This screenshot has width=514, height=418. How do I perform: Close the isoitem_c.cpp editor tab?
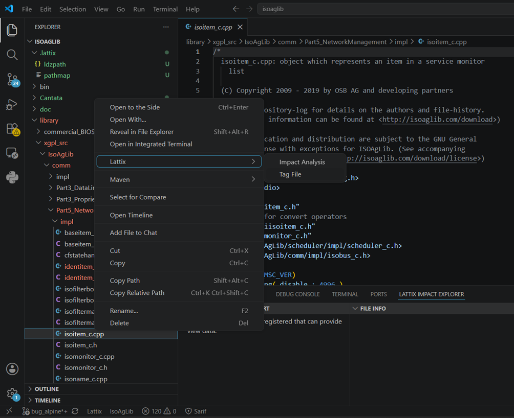pyautogui.click(x=240, y=27)
